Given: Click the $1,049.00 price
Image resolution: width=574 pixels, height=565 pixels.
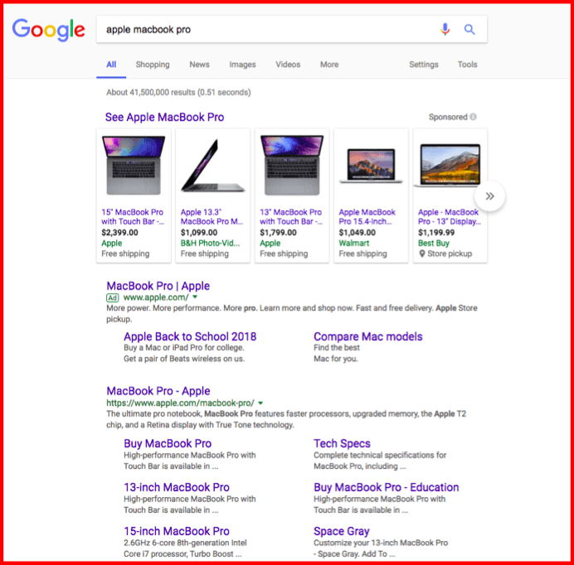Looking at the screenshot, I should click(357, 233).
